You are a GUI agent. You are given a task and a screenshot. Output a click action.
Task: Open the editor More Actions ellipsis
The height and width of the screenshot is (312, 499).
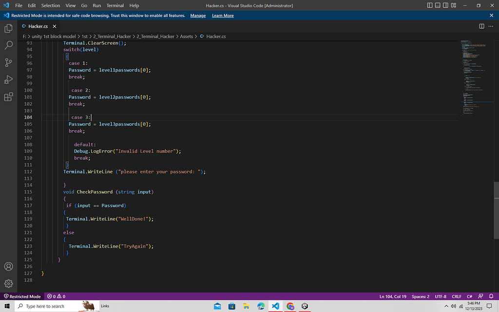(x=491, y=26)
